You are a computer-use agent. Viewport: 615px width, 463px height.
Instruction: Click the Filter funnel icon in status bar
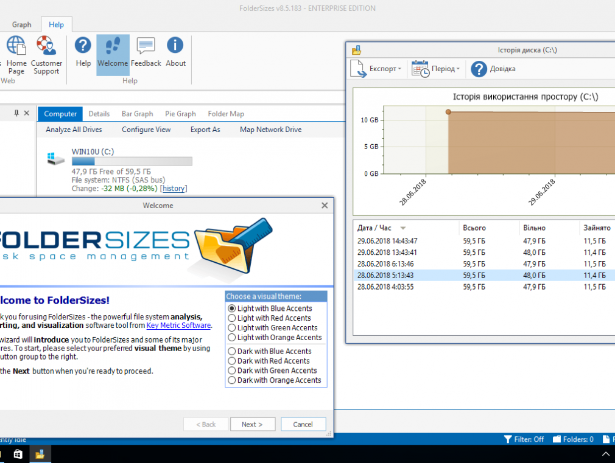[508, 439]
